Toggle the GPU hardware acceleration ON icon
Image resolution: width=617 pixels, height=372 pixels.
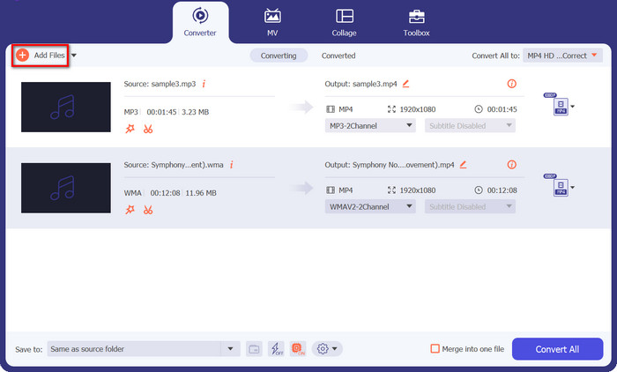[x=298, y=349]
